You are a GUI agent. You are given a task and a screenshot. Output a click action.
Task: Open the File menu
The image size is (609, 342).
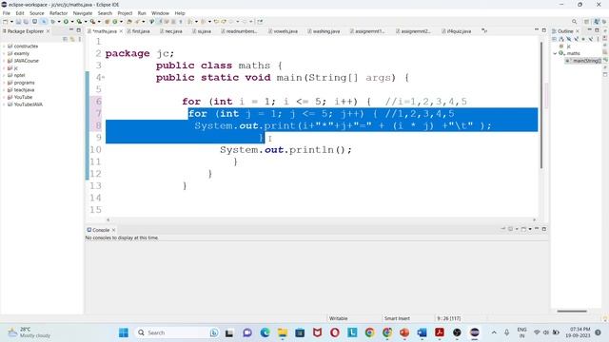point(7,13)
